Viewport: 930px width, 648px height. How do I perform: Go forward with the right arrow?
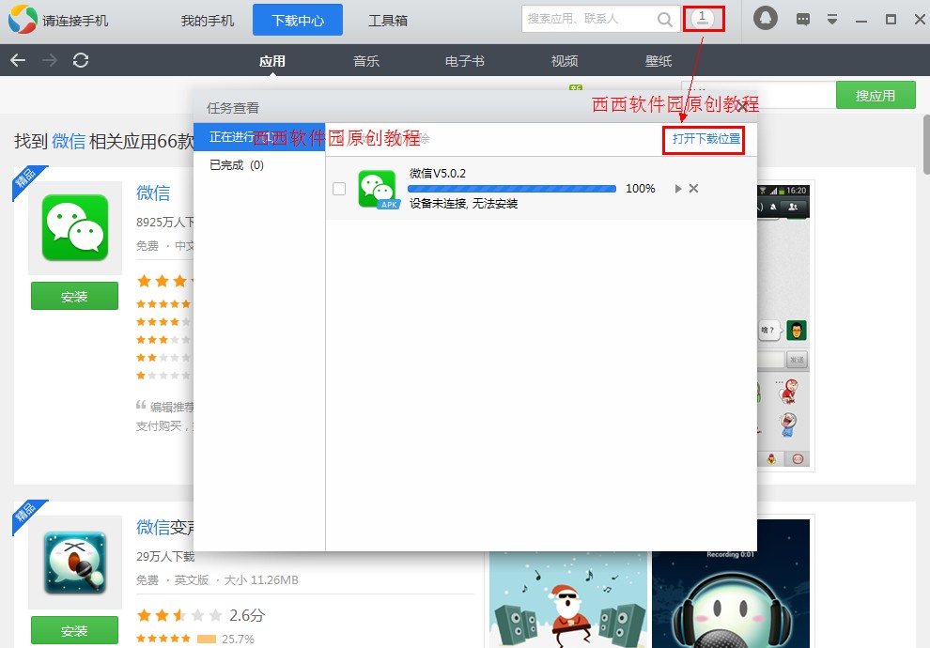(x=50, y=60)
